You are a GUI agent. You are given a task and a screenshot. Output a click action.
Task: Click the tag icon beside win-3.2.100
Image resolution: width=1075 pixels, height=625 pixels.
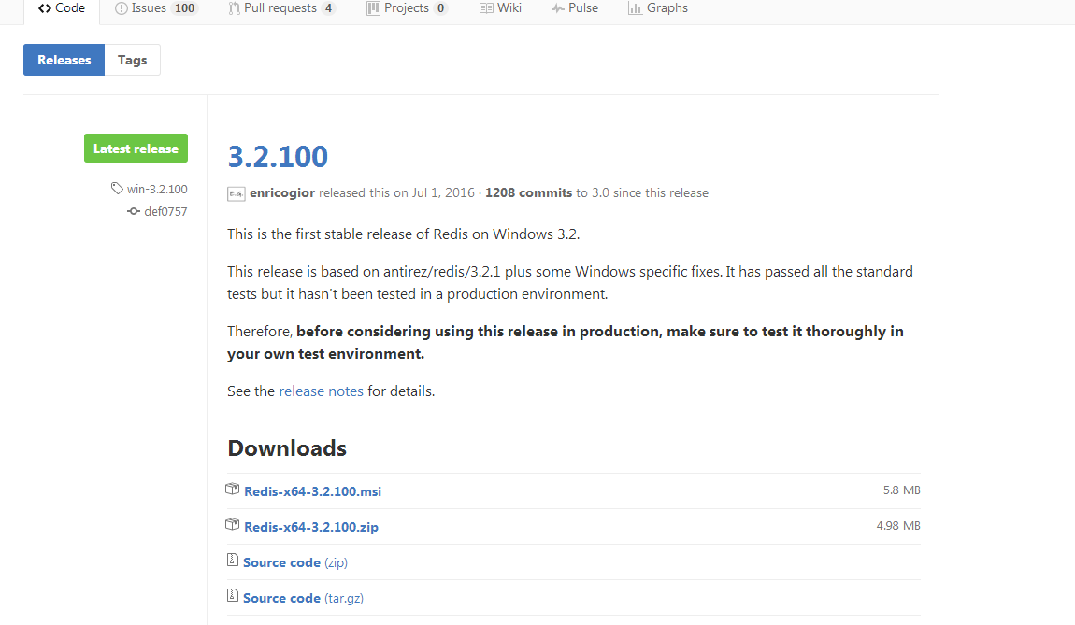[x=117, y=188]
